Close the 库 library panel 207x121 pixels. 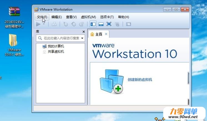(84, 32)
